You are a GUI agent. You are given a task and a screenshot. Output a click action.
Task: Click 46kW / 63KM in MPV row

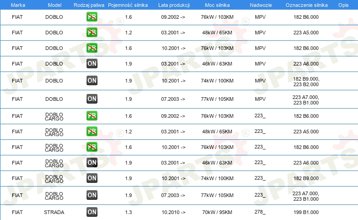click(x=217, y=64)
